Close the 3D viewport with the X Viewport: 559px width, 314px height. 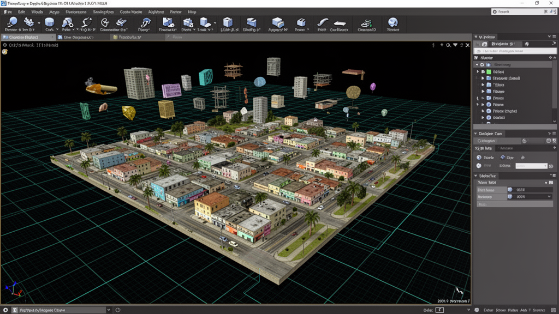click(x=467, y=45)
